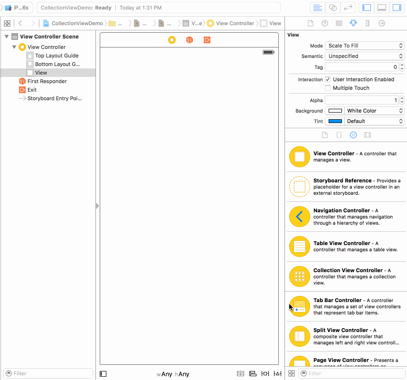Collapse the View Controller Scene tree
The height and width of the screenshot is (380, 407).
[7, 37]
